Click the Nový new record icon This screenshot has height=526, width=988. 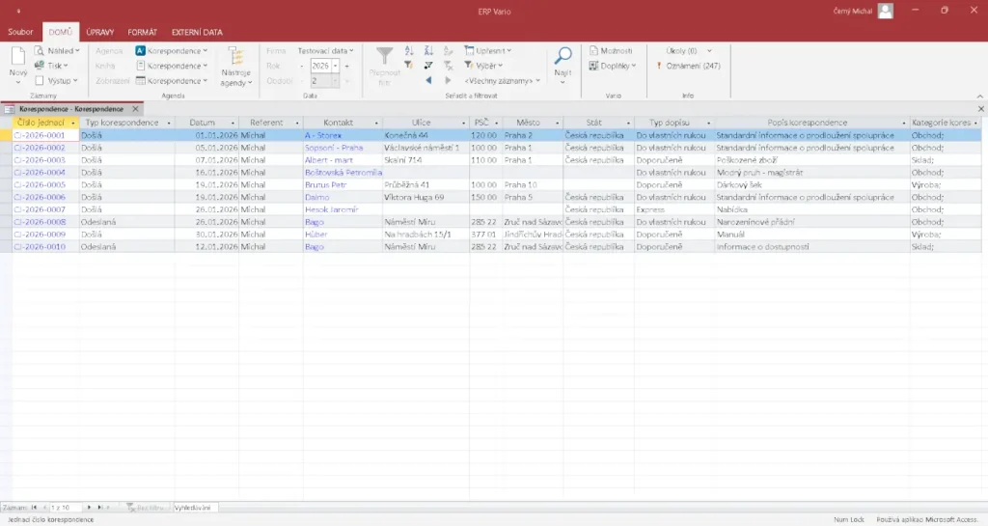tap(18, 56)
